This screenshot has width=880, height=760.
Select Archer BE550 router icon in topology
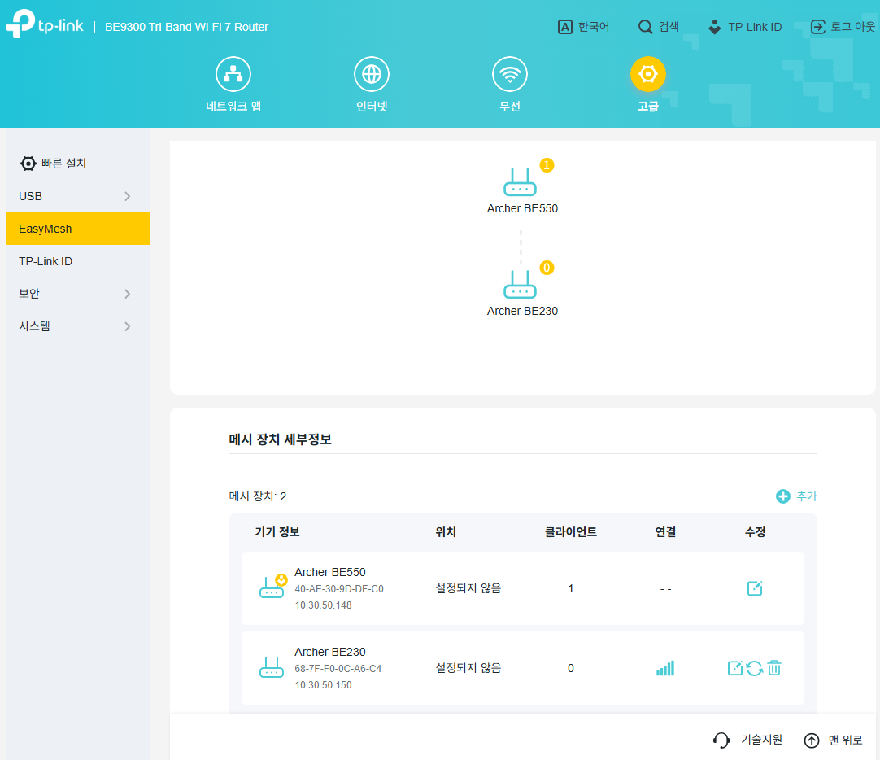tap(520, 181)
